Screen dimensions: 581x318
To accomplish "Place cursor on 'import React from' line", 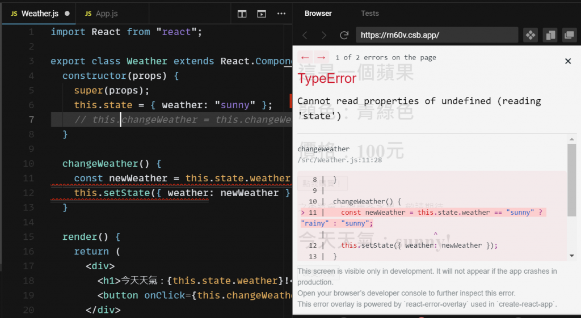I will tap(127, 32).
